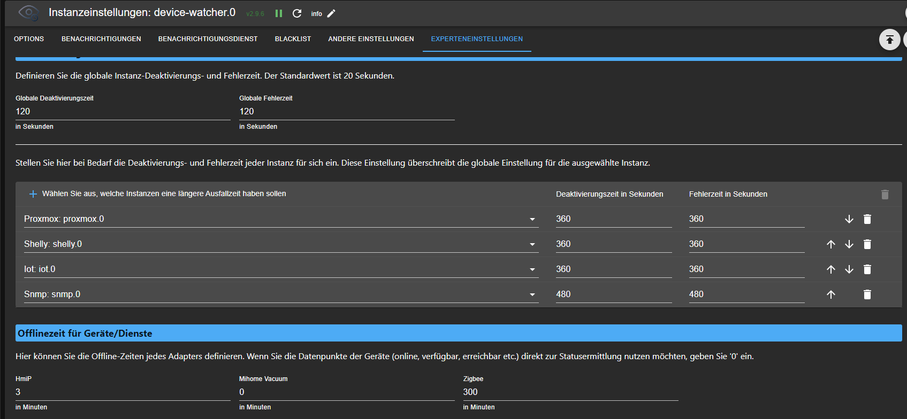This screenshot has width=907, height=419.
Task: Click the info log level label
Action: point(317,14)
